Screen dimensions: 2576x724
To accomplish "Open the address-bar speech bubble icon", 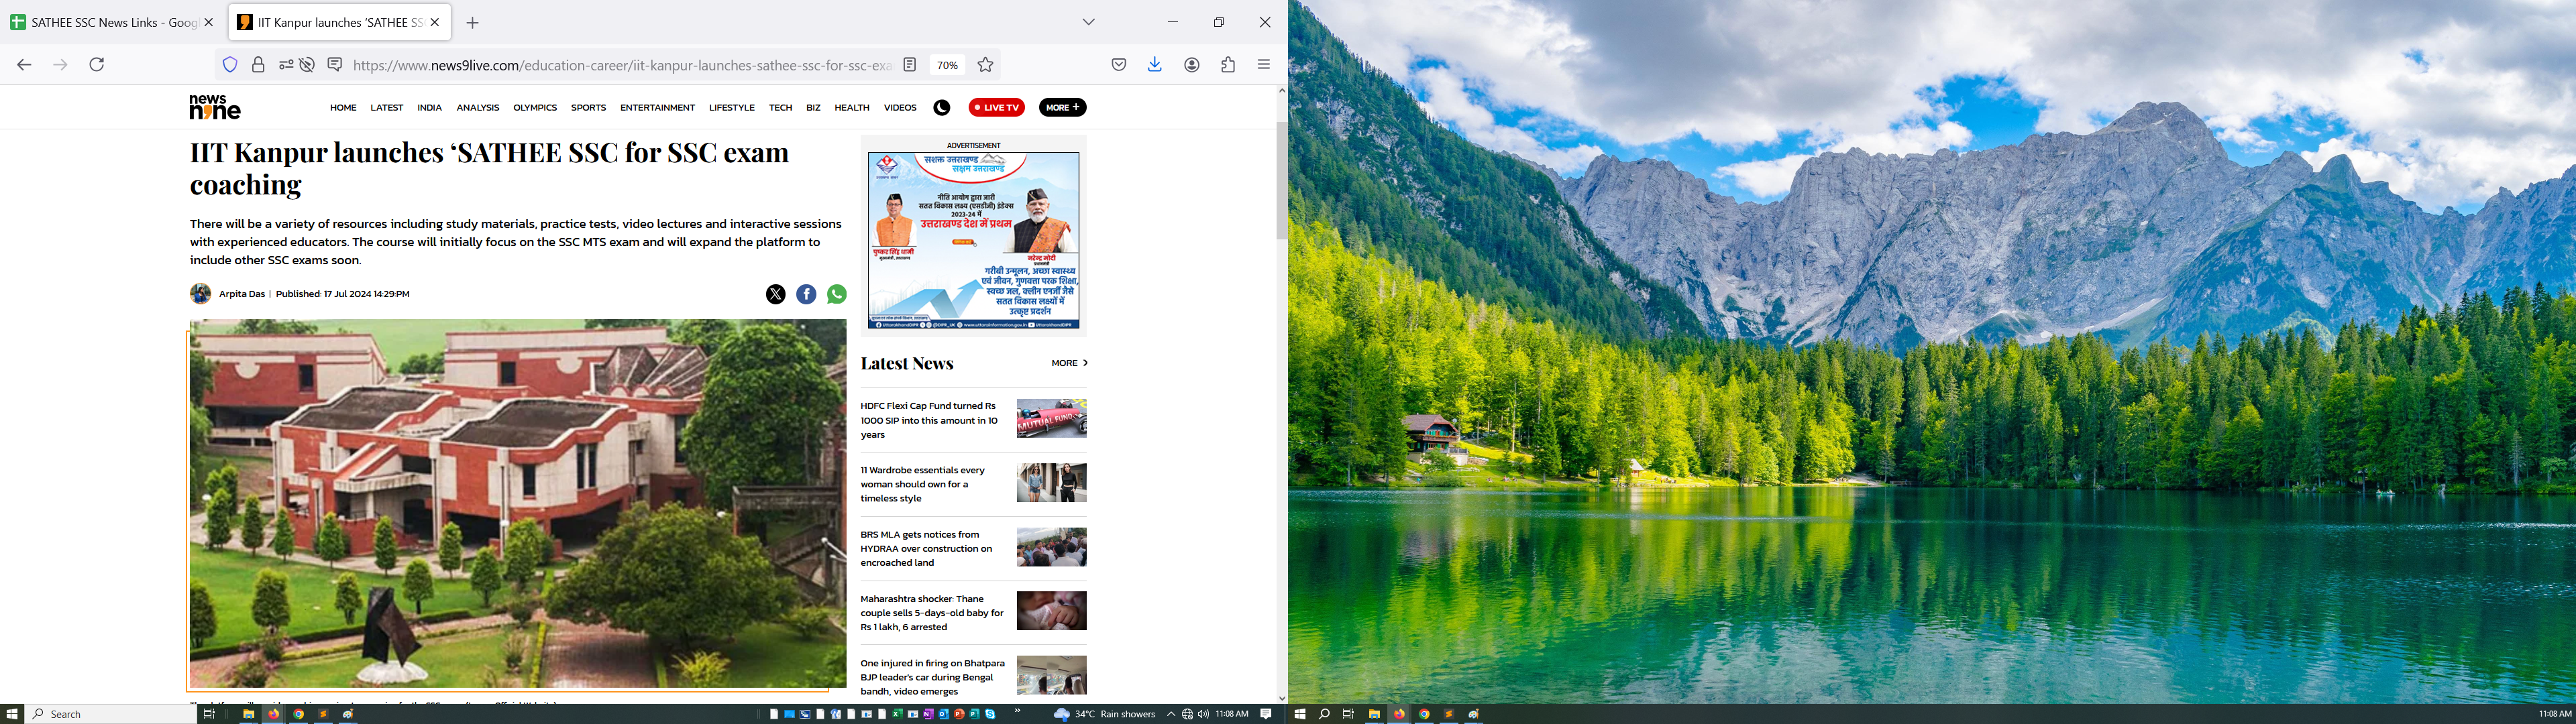I will tap(335, 65).
